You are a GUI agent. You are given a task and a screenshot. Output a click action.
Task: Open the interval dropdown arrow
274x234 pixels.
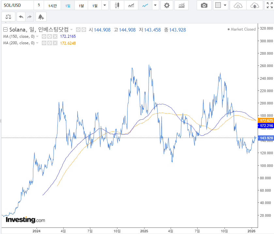[x=105, y=6]
